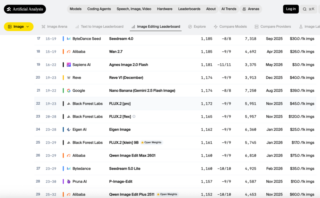Open the Arenas page
The height and width of the screenshot is (198, 320).
(251, 9)
